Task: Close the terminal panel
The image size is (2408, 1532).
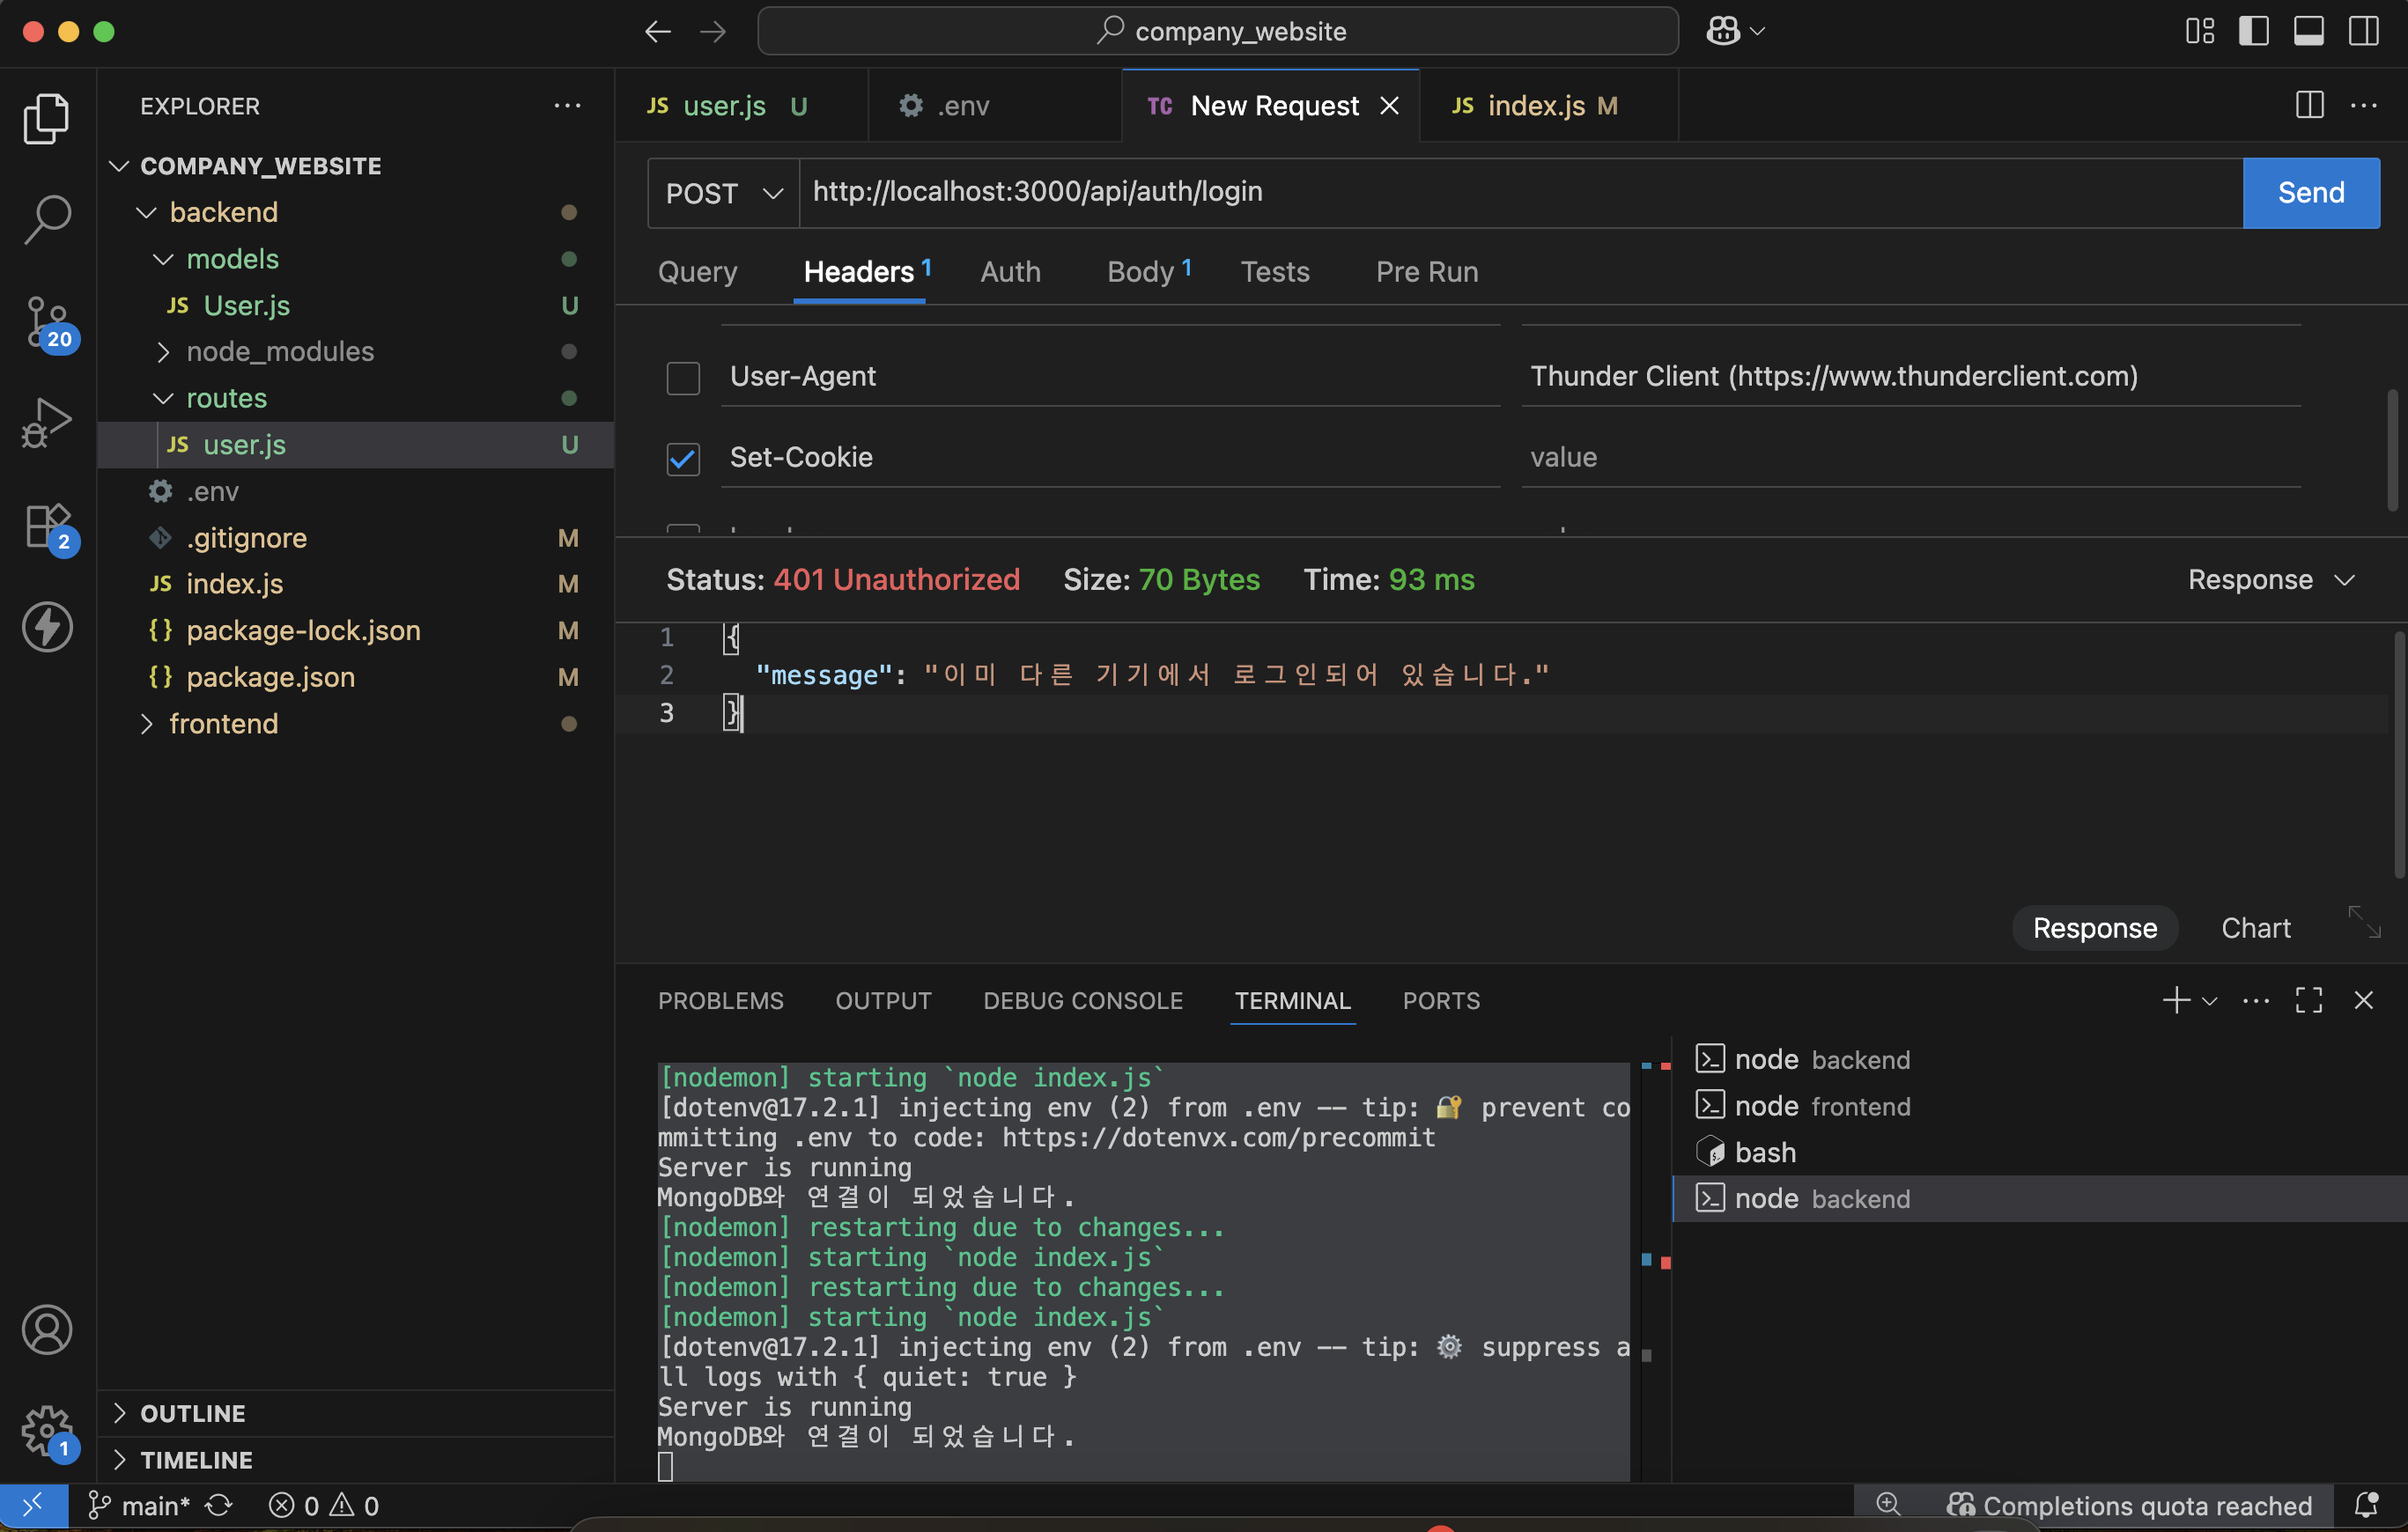Action: [x=2364, y=1000]
